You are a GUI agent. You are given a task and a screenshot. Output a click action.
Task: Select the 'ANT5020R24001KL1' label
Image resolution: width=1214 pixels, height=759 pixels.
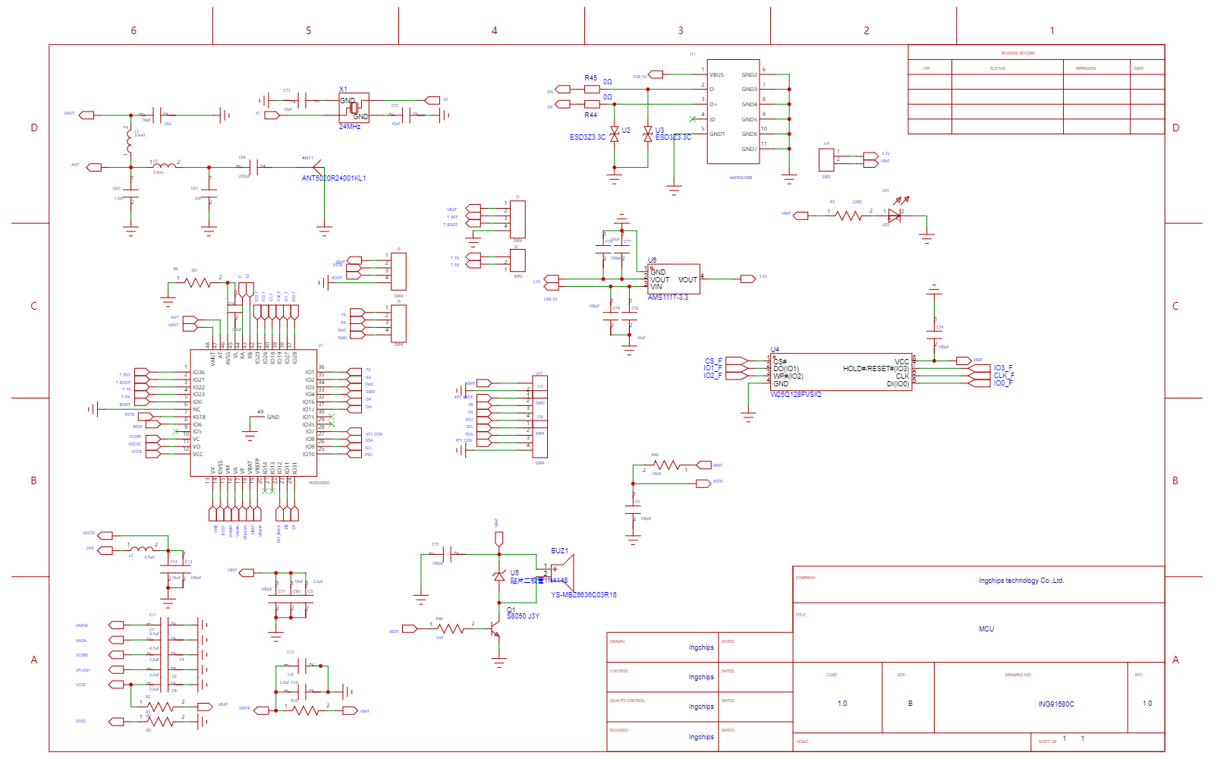tap(334, 178)
